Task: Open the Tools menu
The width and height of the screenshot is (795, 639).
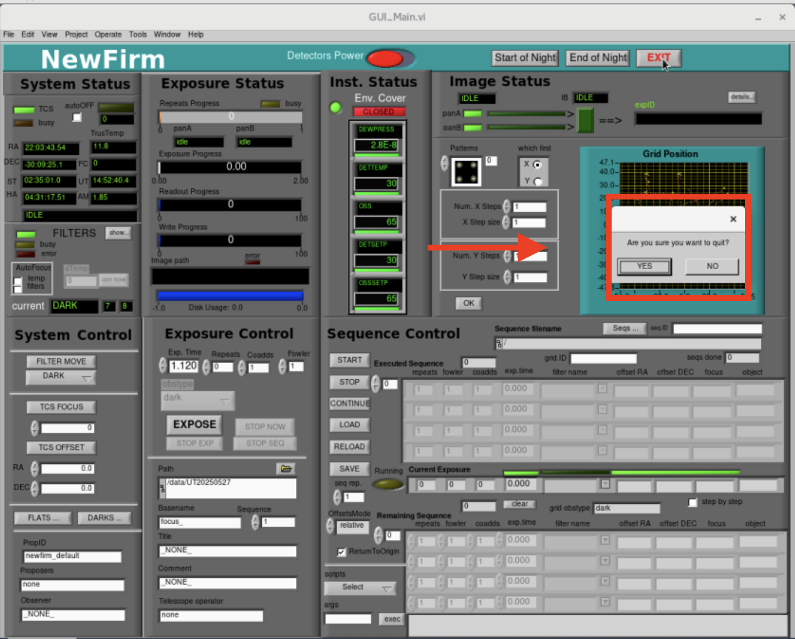Action: (x=138, y=34)
